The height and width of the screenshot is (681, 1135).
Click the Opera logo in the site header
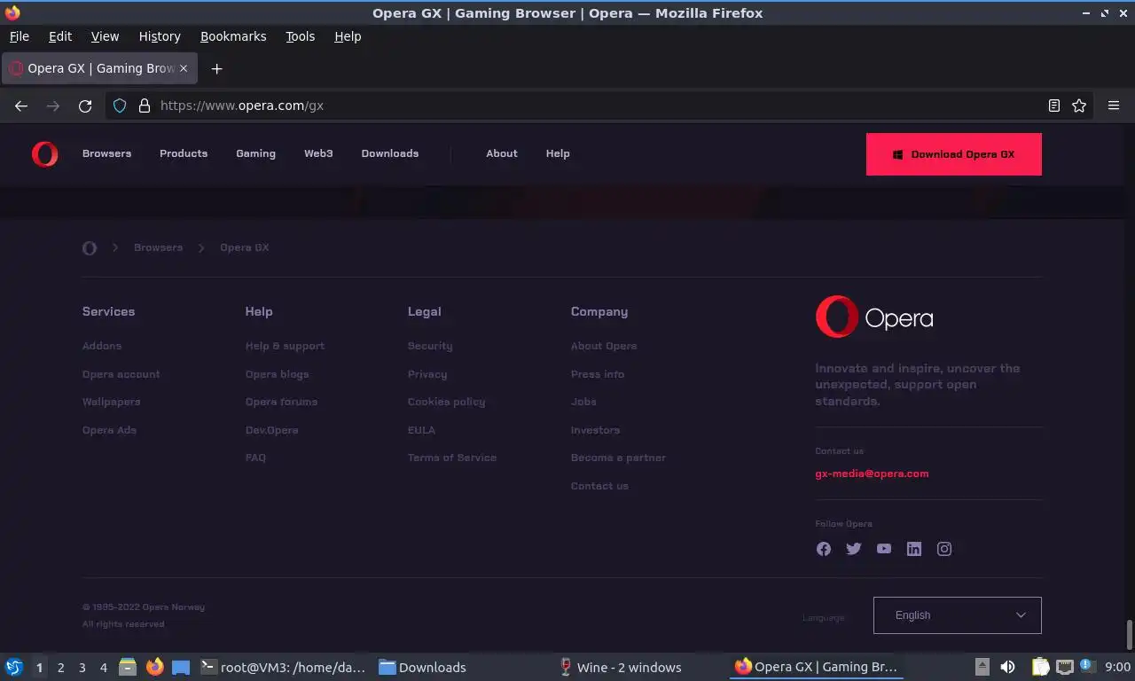(x=44, y=154)
